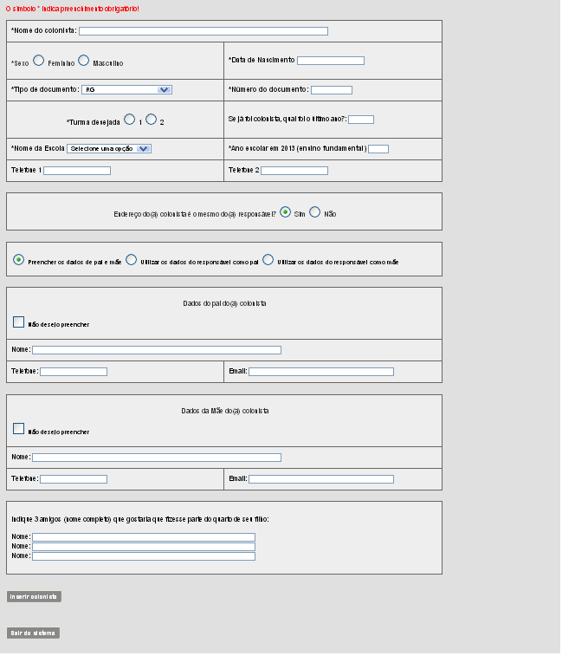
Task: Click the first friend Nome field
Action: [x=144, y=537]
